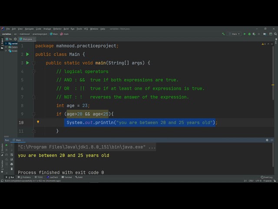278x209 pixels.
Task: Click the Run Anything icon near search
Action: 271,34
